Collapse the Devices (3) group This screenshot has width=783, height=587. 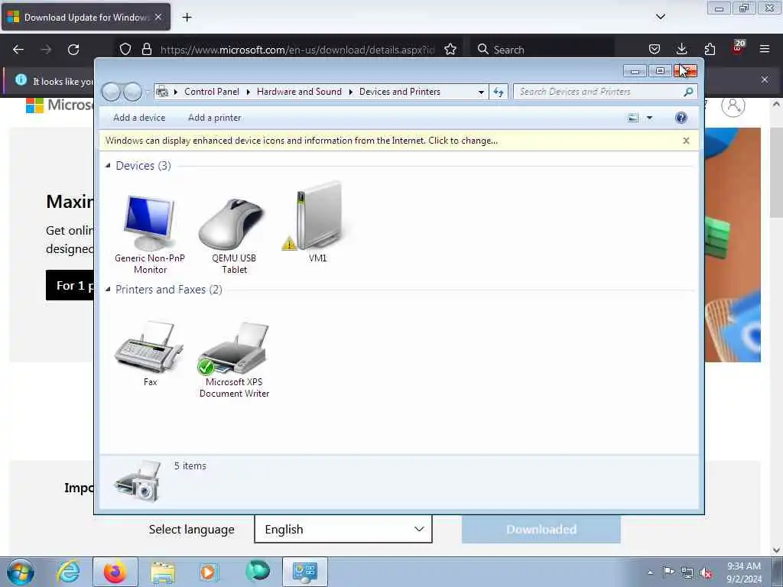108,165
